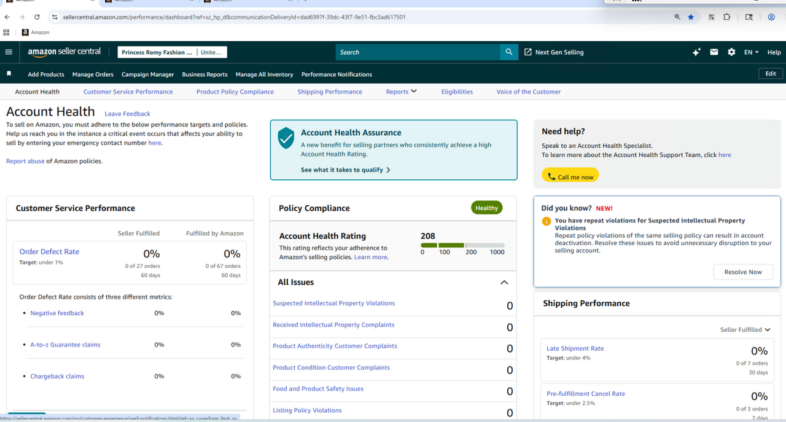Switch to Shipping Performance tab
Viewport: 786px width, 422px height.
(330, 92)
